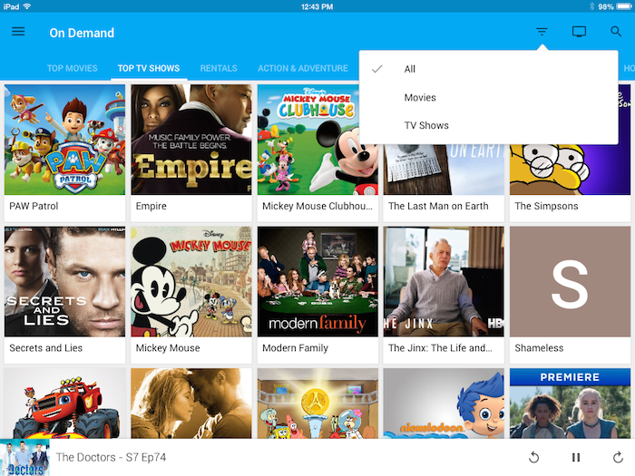The image size is (635, 476).
Task: Open Secrets and Lies poster
Action: pyautogui.click(x=64, y=282)
